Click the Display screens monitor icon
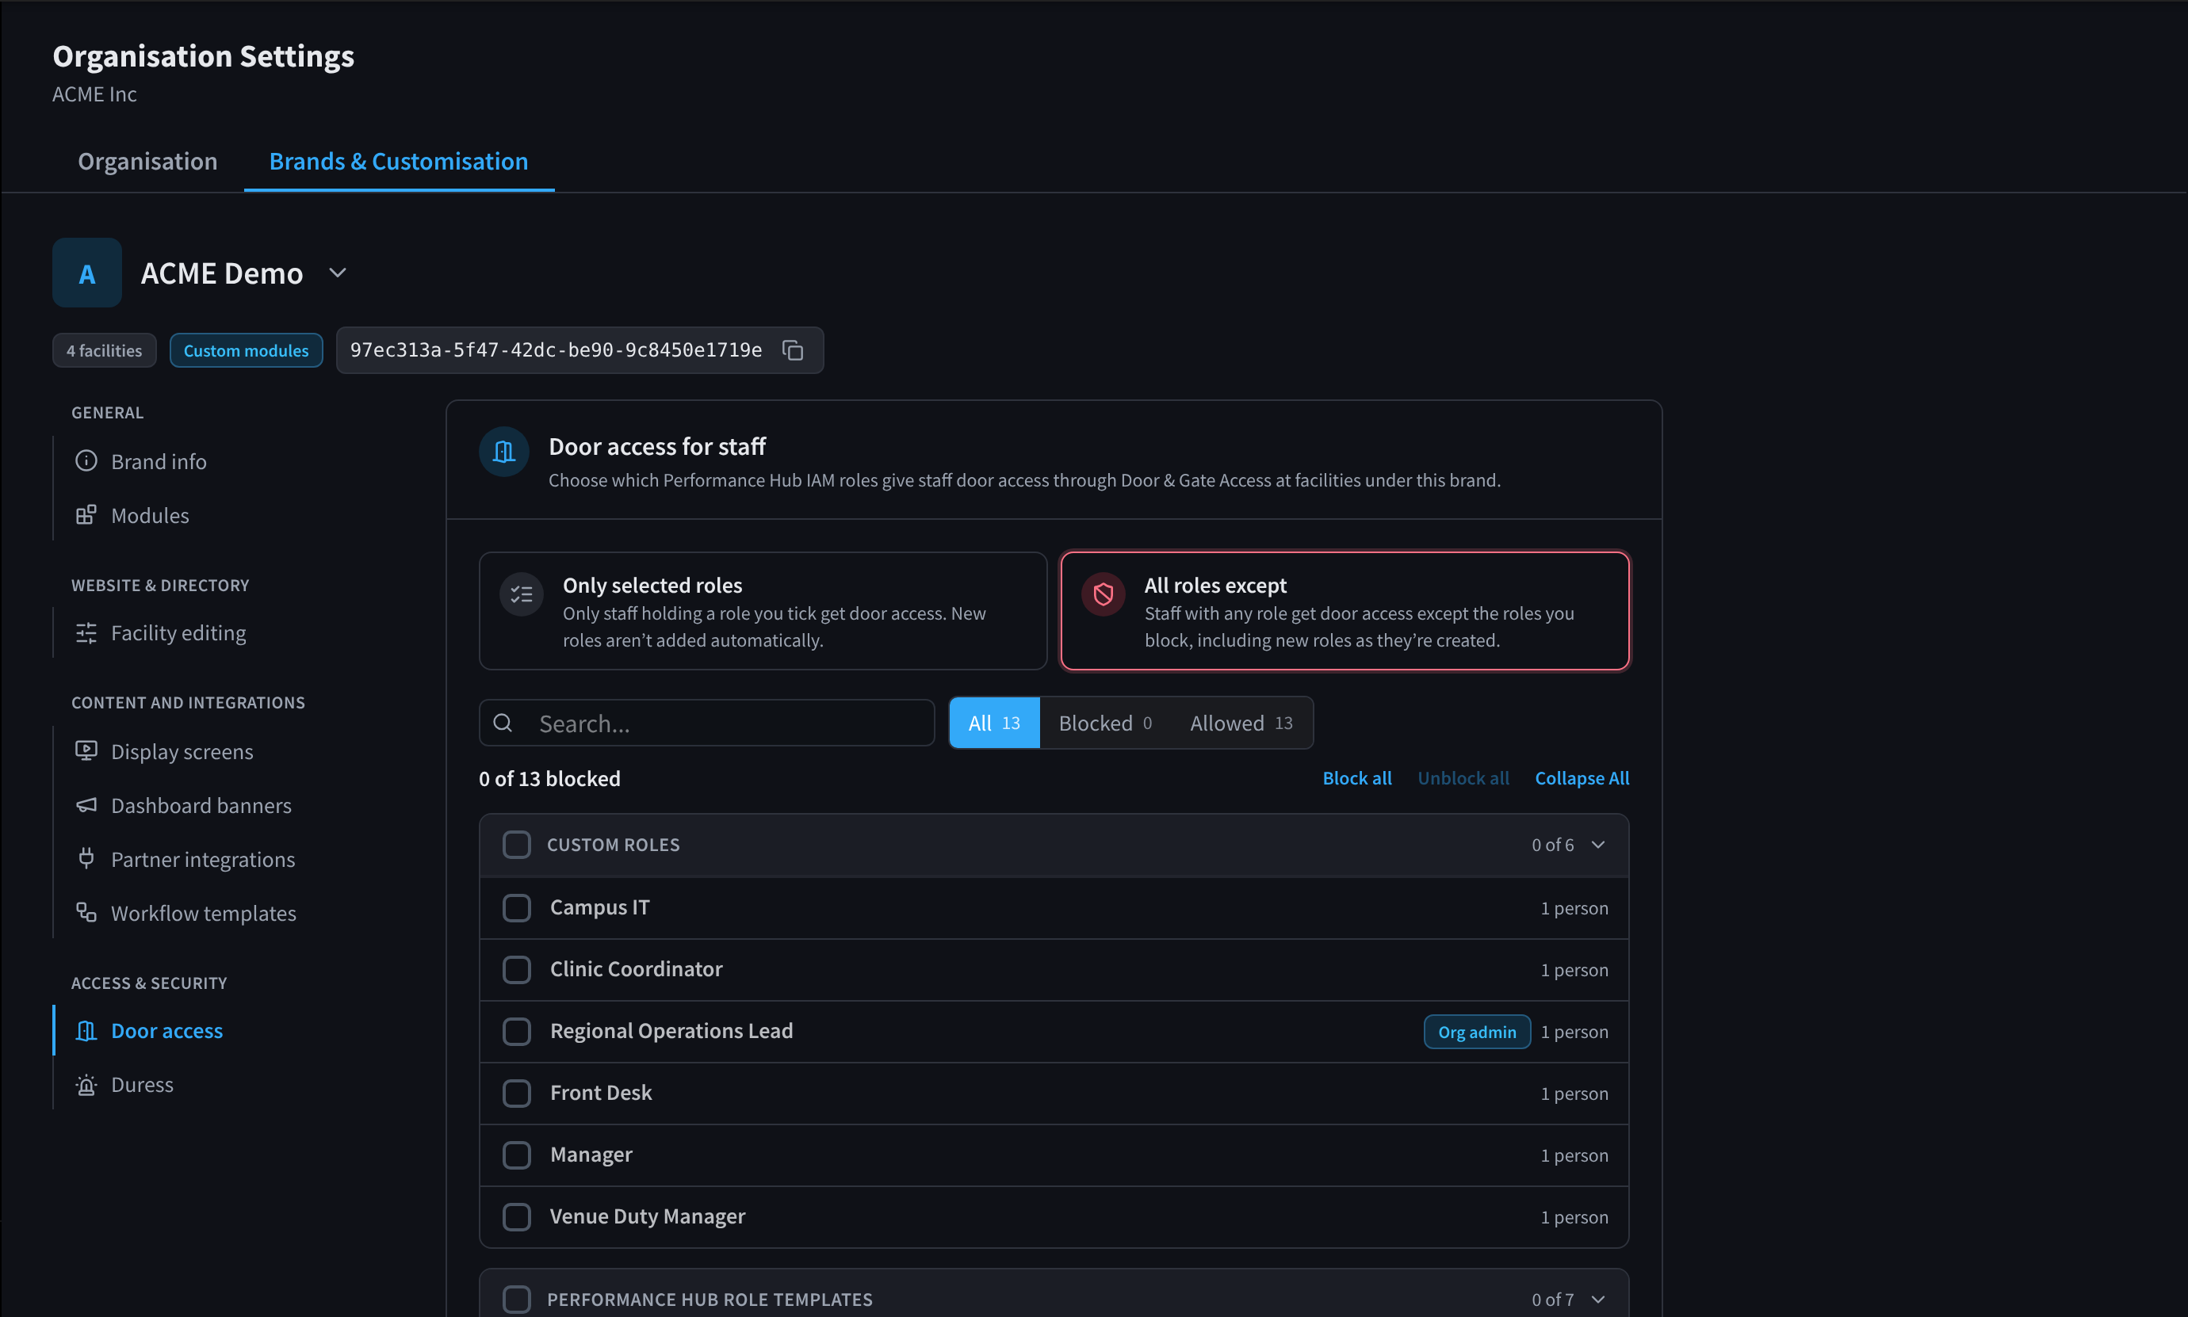This screenshot has height=1317, width=2188. click(x=86, y=750)
